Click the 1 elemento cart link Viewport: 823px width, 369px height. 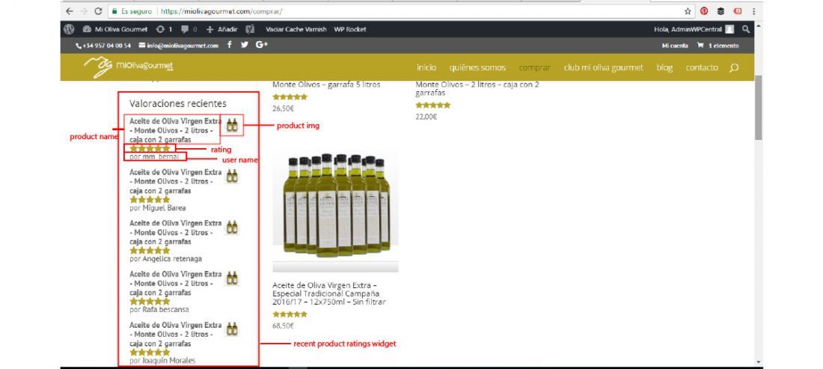tap(723, 46)
